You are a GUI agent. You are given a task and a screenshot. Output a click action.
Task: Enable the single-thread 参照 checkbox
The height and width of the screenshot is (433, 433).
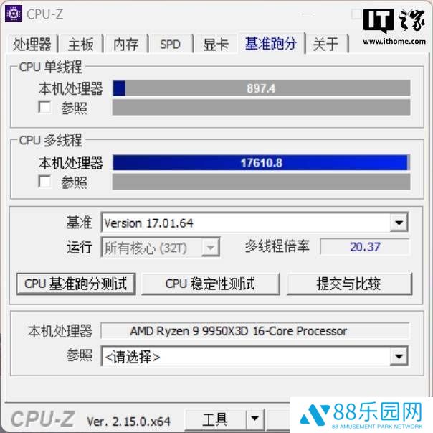44,107
